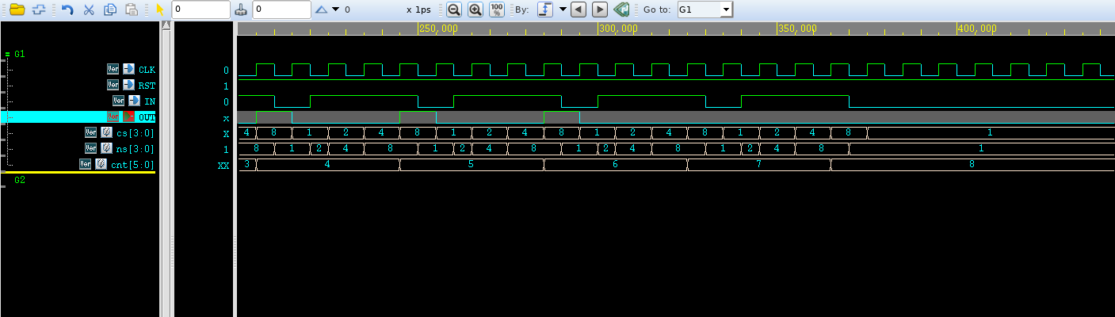
Task: Click the cursor time input field
Action: tap(201, 10)
